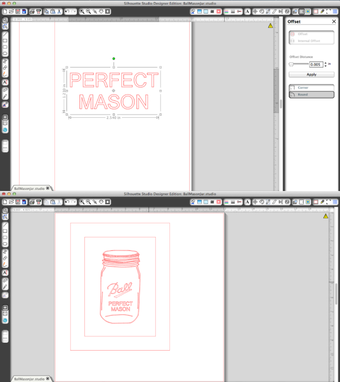This screenshot has height=382, width=340.
Task: Zoom in using bottom window toolbar
Action: pos(82,202)
